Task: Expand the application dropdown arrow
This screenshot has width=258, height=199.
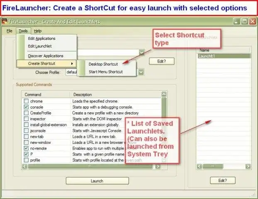Action: 141,53
